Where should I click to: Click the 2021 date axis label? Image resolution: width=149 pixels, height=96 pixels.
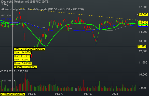pyautogui.click(x=115, y=94)
